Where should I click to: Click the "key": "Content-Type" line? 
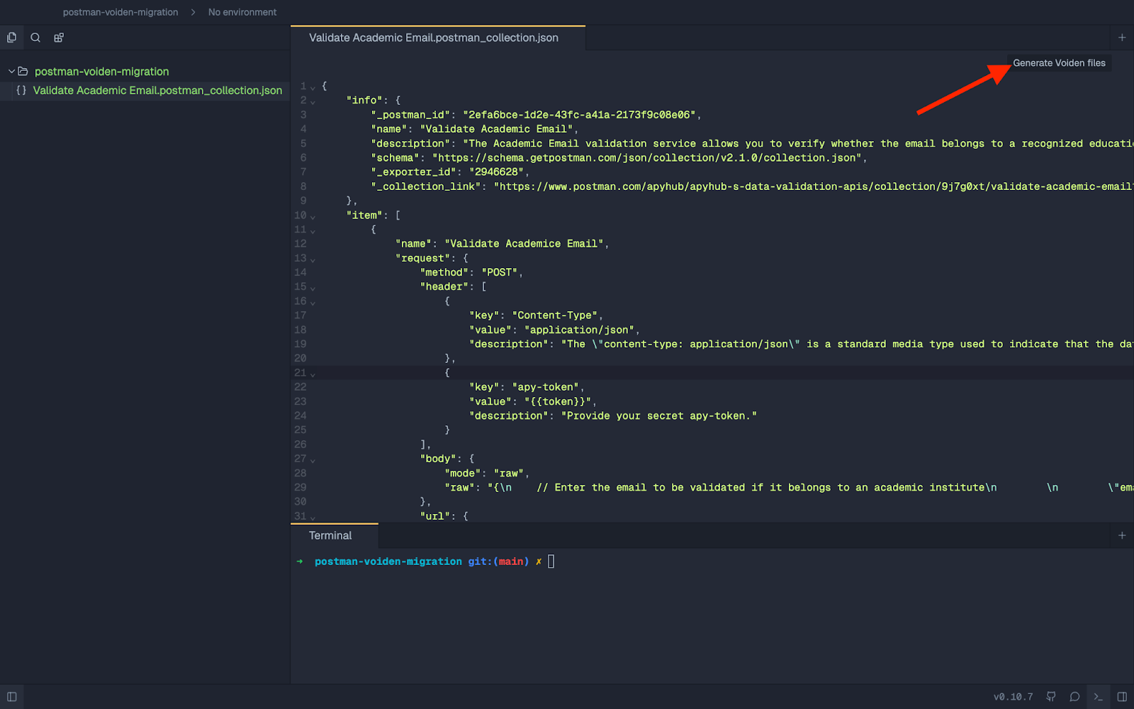[536, 316]
